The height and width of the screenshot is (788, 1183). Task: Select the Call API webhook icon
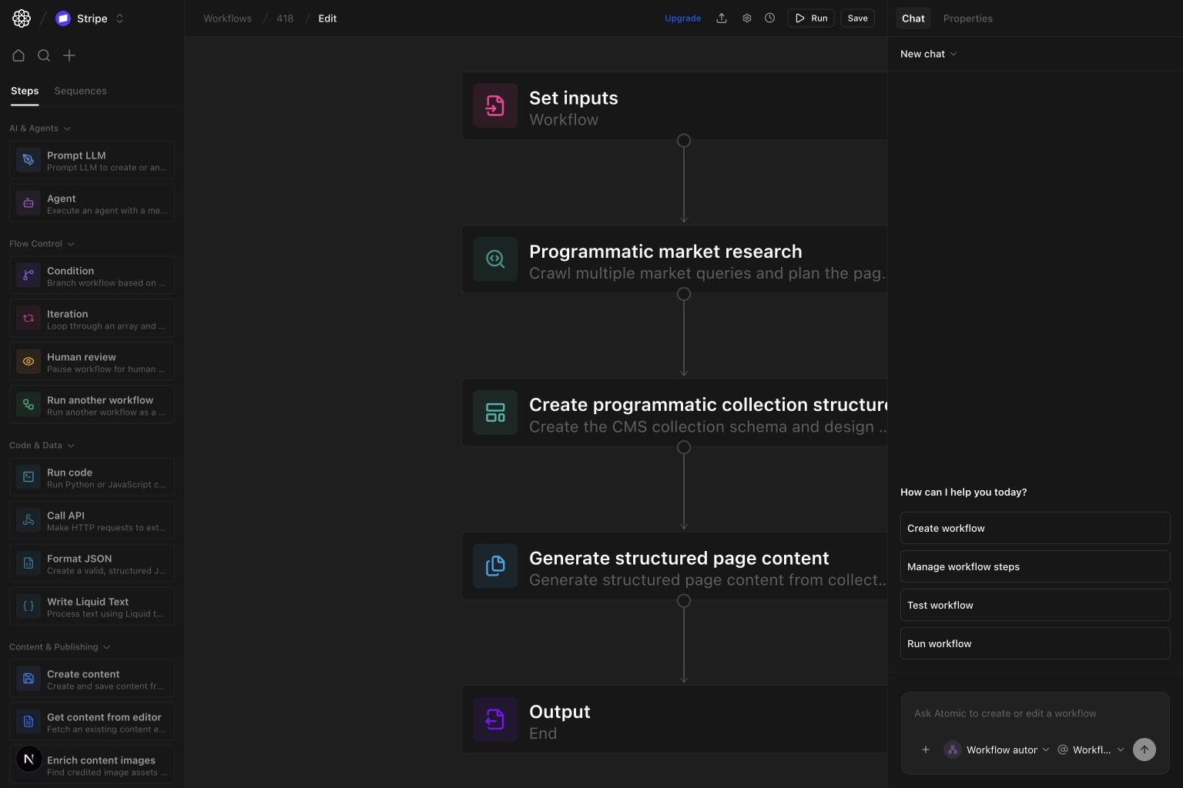coord(28,520)
